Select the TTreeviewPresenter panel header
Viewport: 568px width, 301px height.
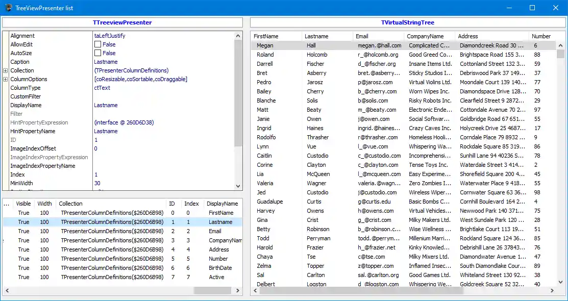point(122,22)
